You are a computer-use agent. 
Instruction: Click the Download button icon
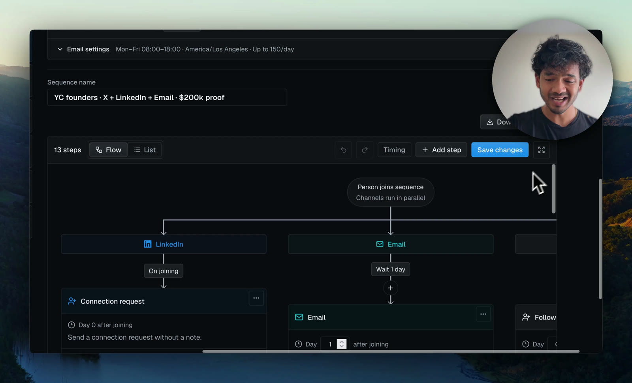490,122
